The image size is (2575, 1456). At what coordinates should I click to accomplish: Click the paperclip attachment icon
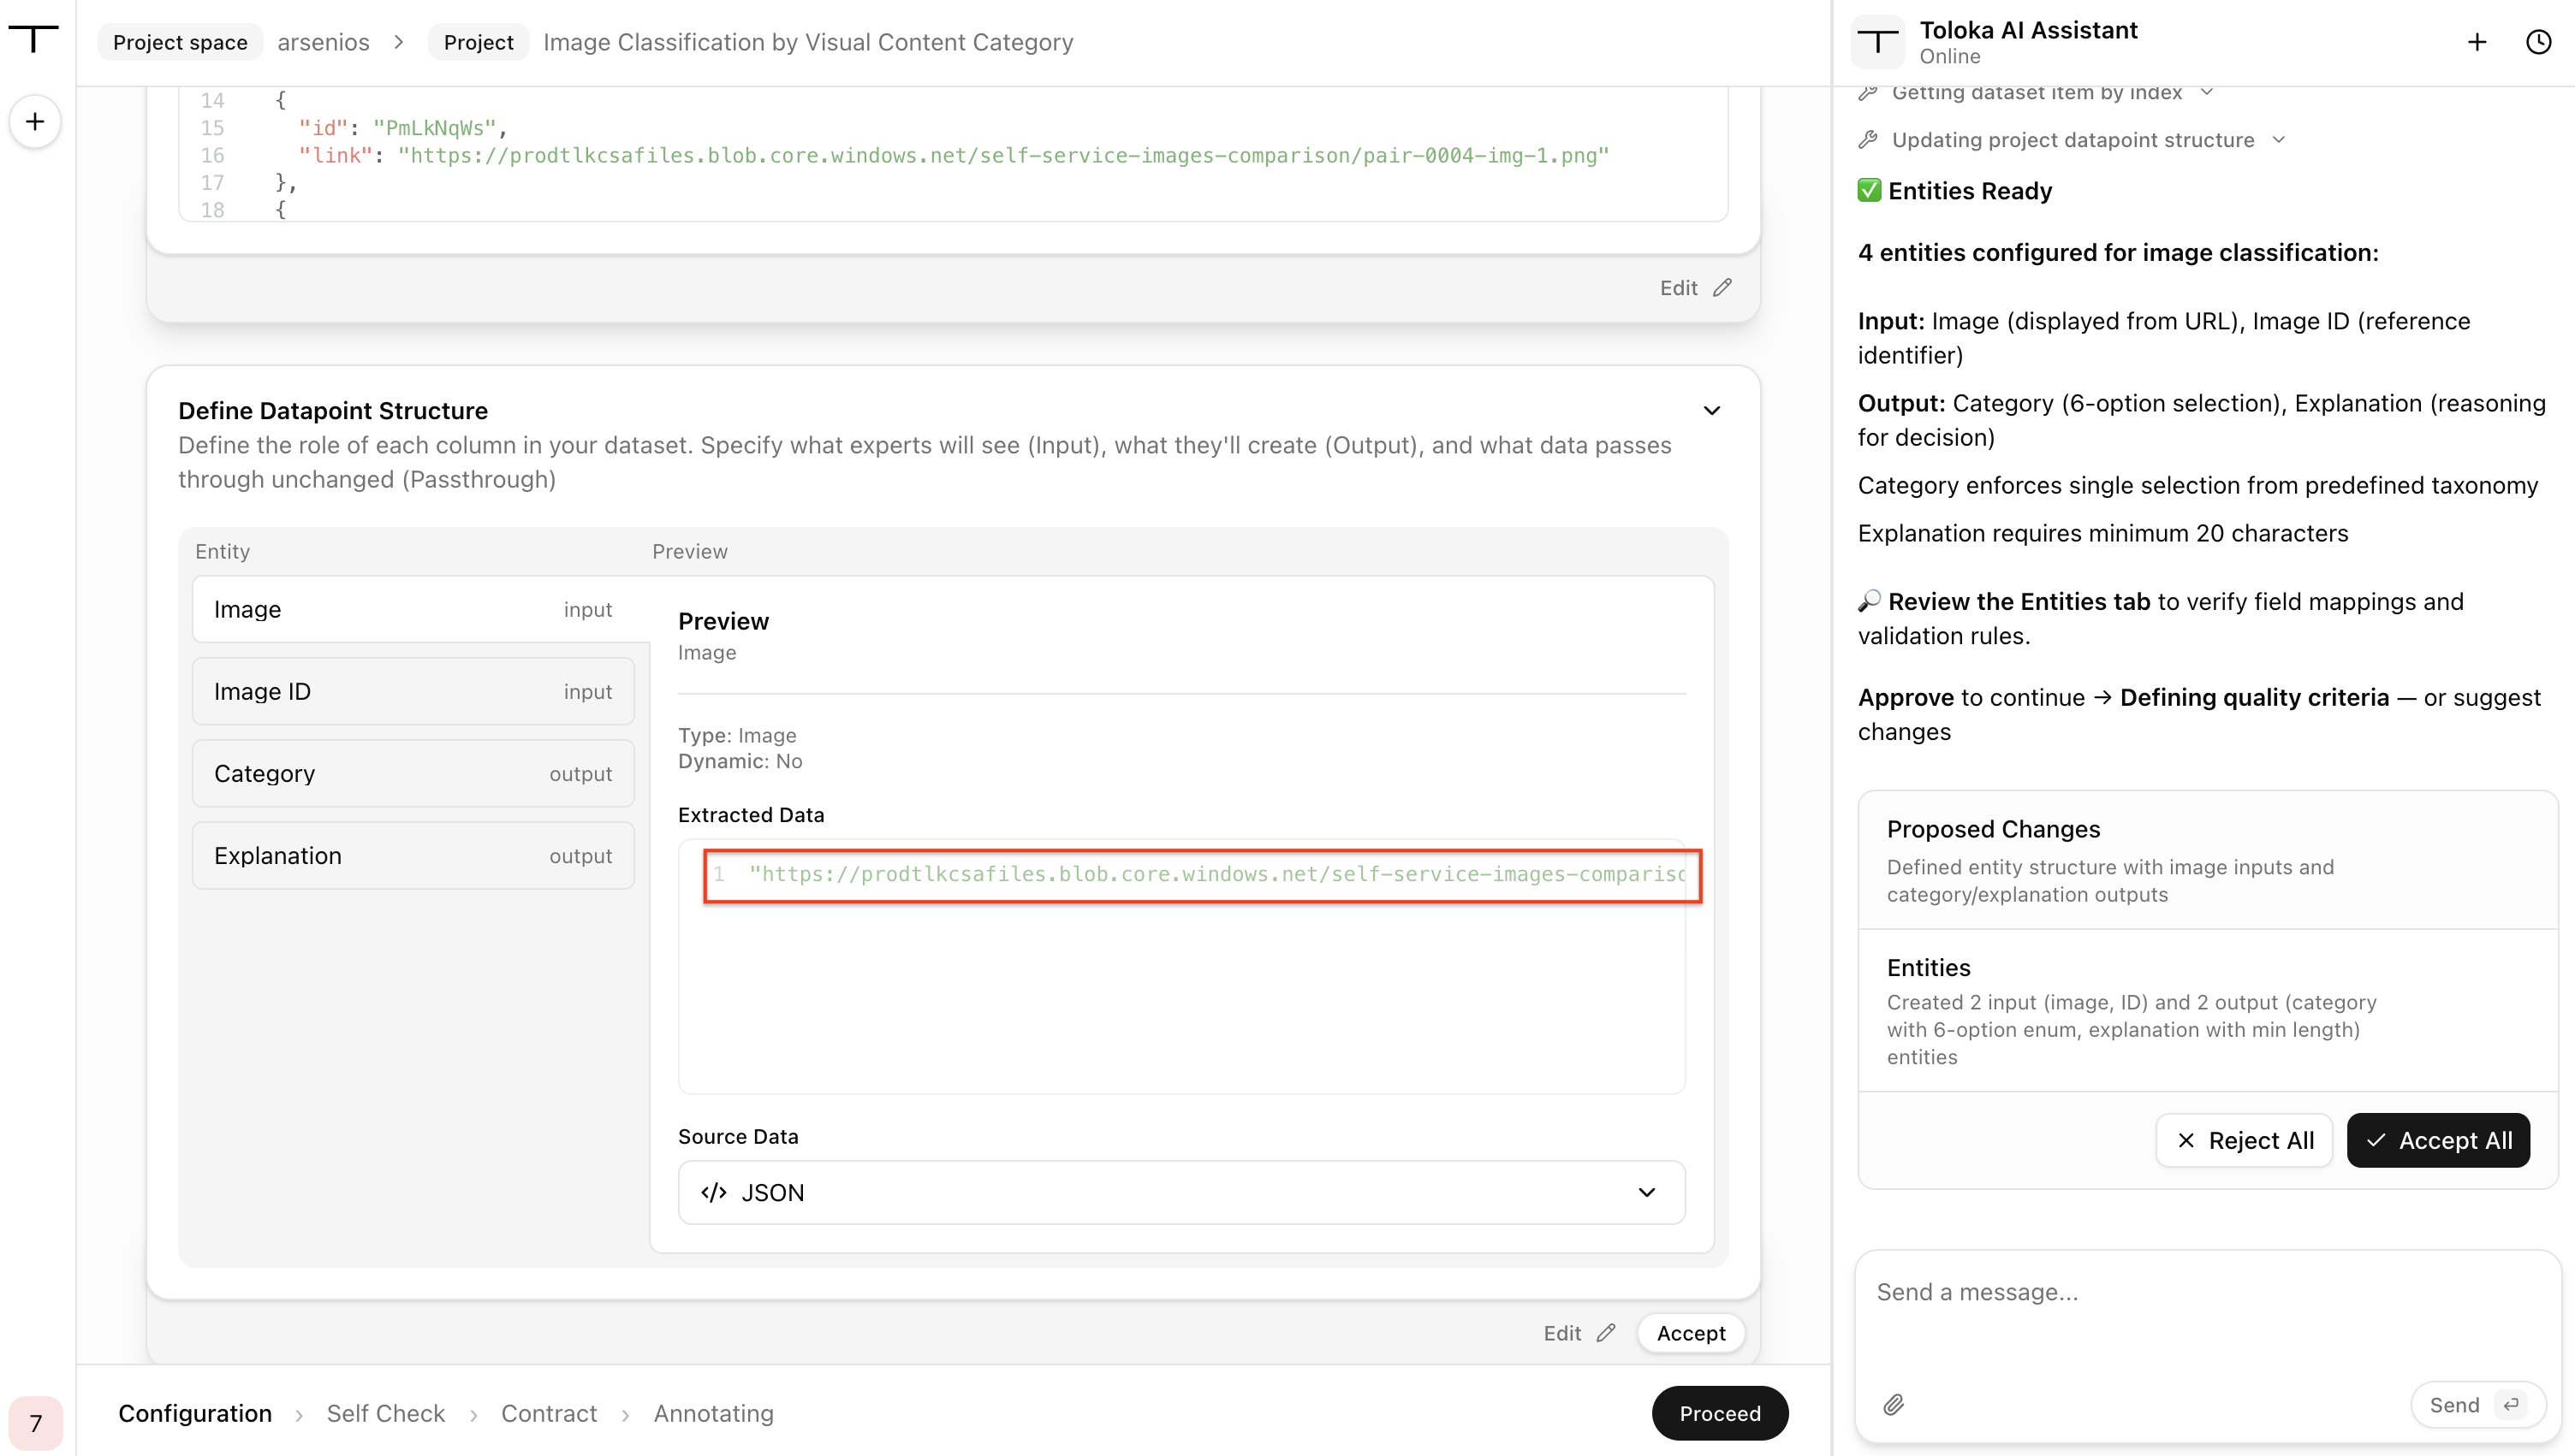coord(1894,1405)
